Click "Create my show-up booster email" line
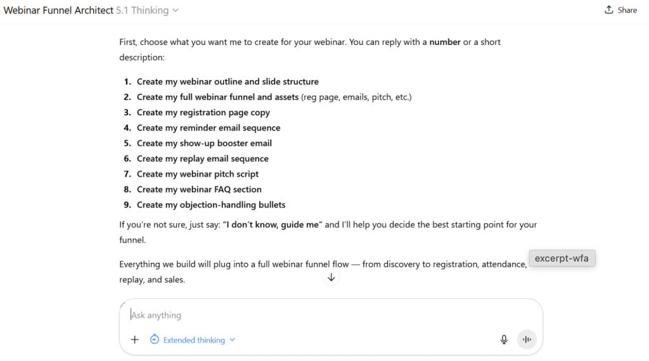This screenshot has width=649, height=361. click(204, 143)
